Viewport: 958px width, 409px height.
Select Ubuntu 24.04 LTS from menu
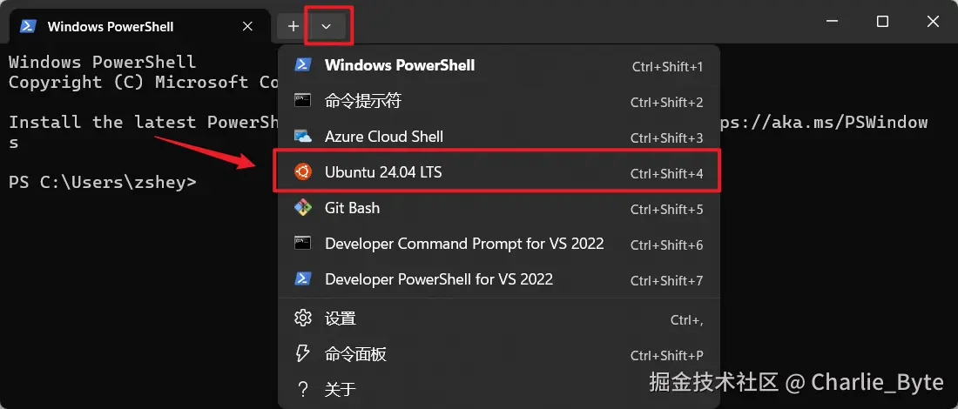click(x=497, y=173)
